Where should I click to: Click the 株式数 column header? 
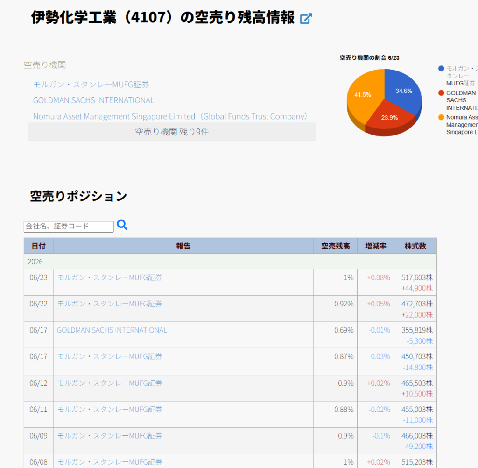tap(415, 246)
